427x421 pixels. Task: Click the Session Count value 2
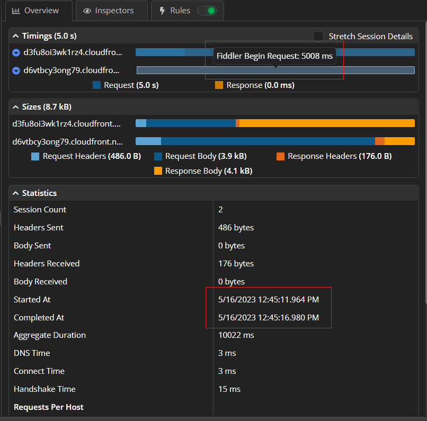220,210
